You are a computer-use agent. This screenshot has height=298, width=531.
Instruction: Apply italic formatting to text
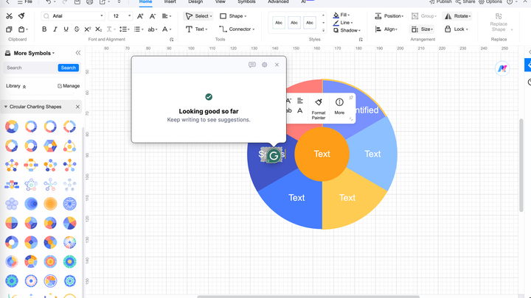point(55,29)
